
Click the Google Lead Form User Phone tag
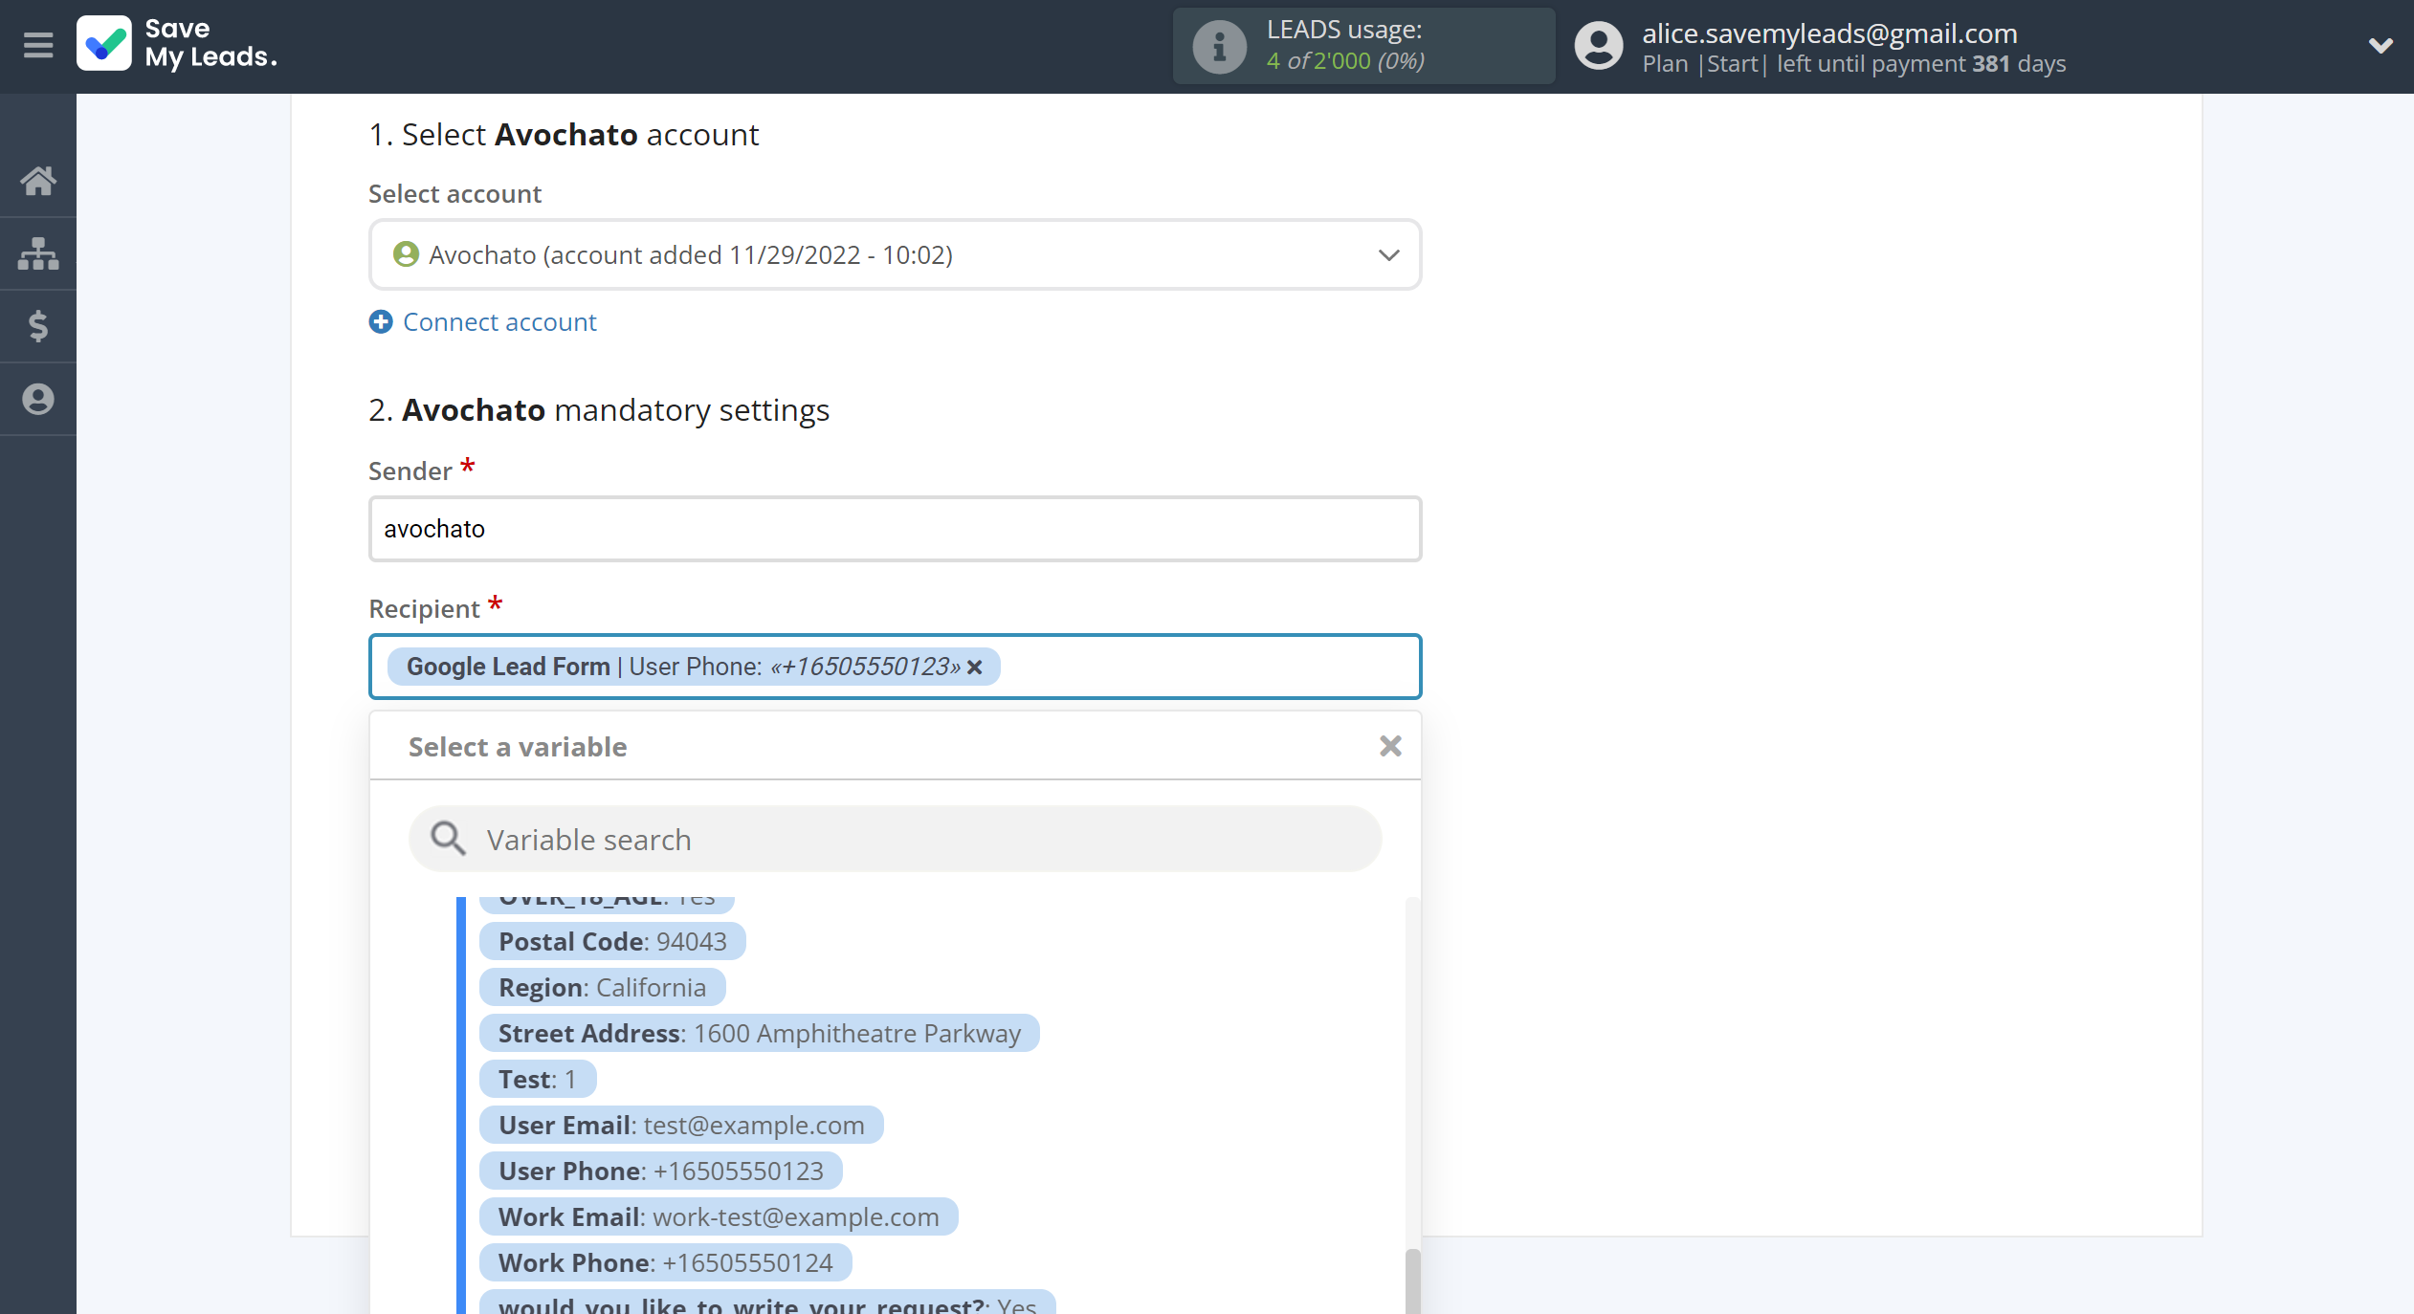694,667
